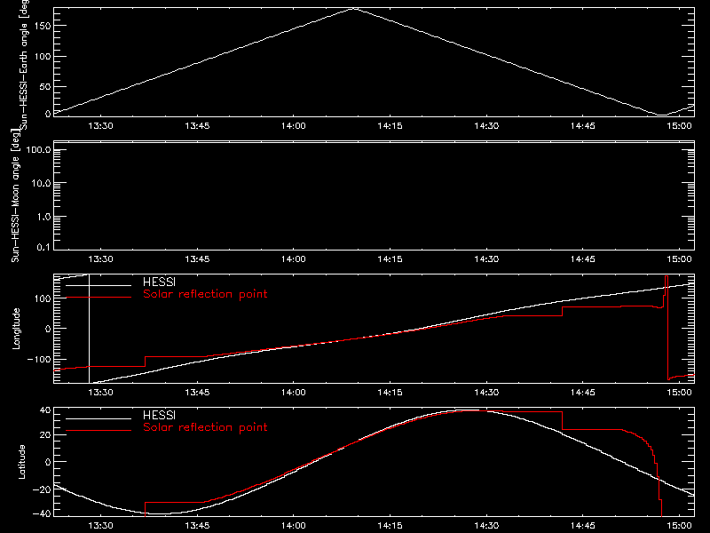
Task: Click 13:45 time label under Moon angle plot
Action: coord(197,259)
